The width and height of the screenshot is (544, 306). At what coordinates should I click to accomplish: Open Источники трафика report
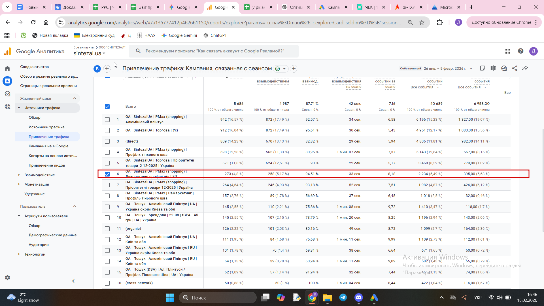point(46,127)
